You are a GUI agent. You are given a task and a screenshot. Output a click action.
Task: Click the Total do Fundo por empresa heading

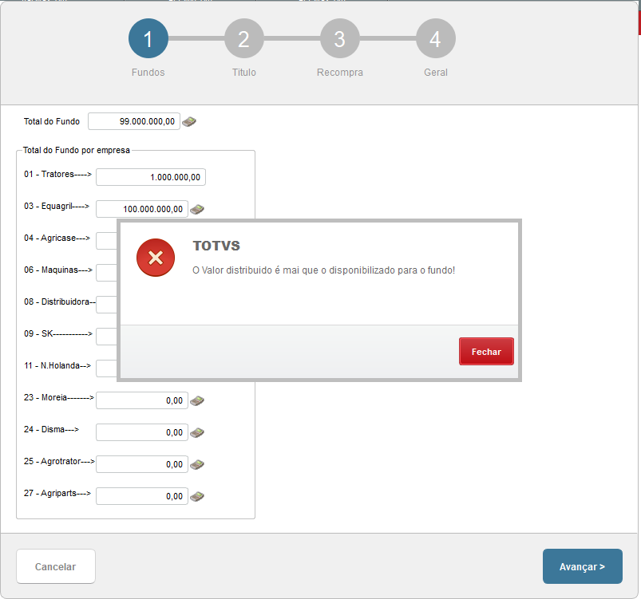point(77,151)
